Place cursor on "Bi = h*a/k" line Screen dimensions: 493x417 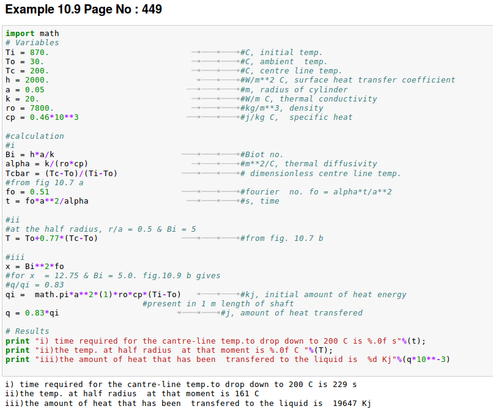tap(29, 155)
